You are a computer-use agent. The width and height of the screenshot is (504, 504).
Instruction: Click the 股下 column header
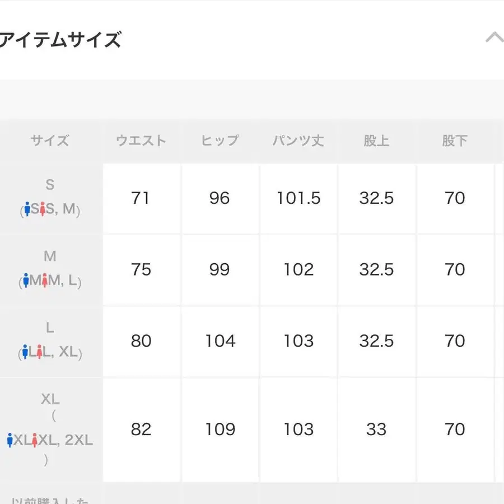pos(455,141)
